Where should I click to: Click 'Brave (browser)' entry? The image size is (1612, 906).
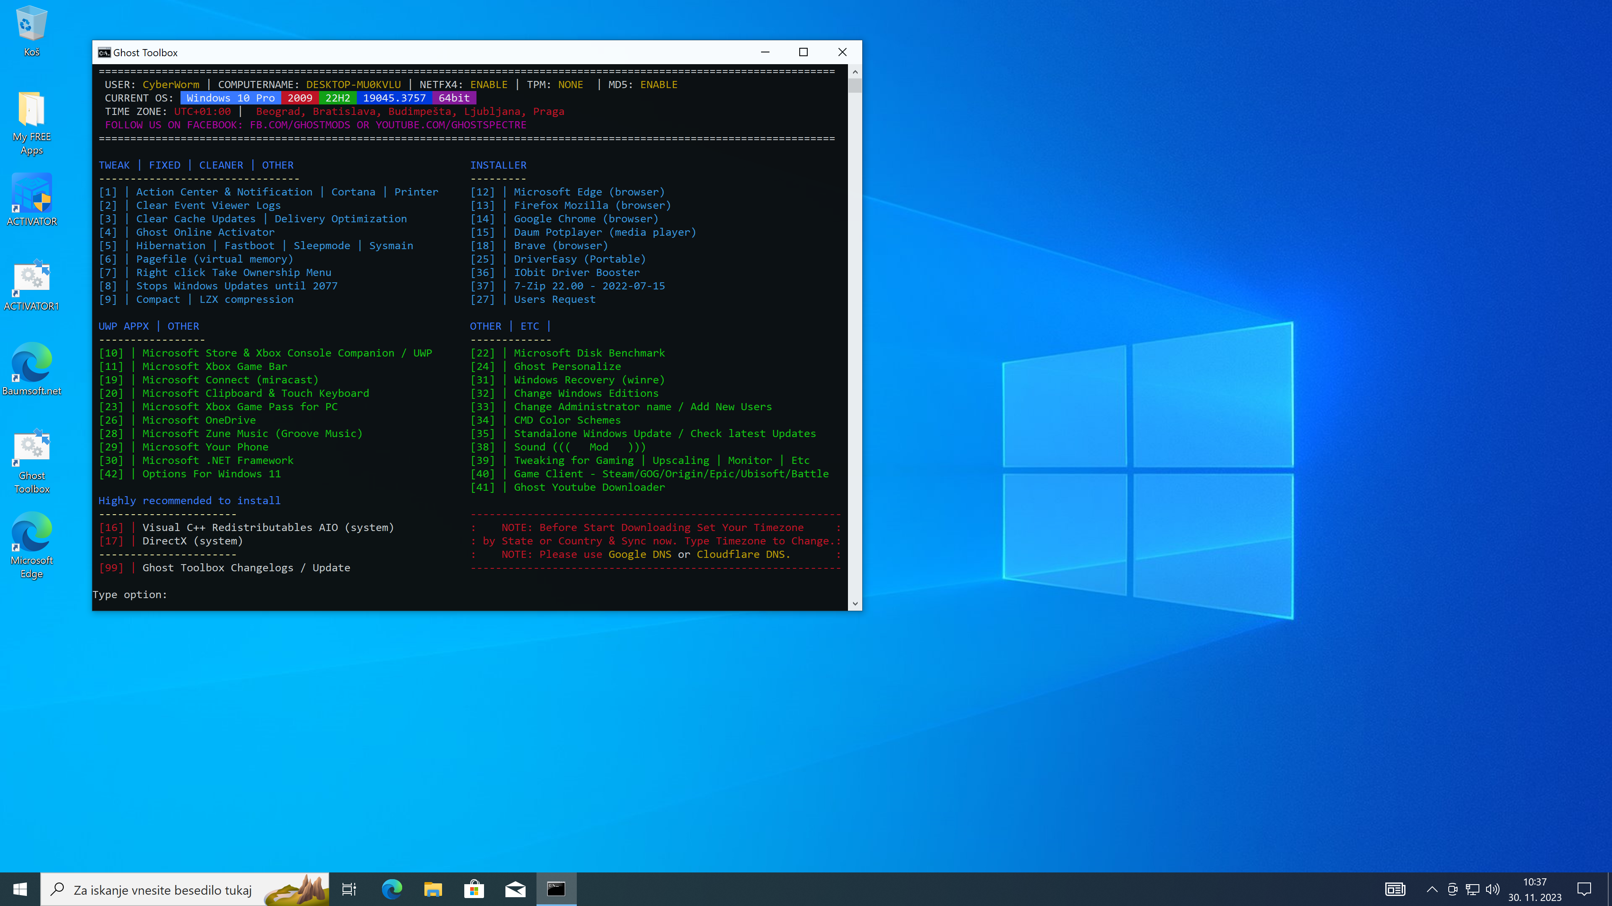pyautogui.click(x=561, y=246)
